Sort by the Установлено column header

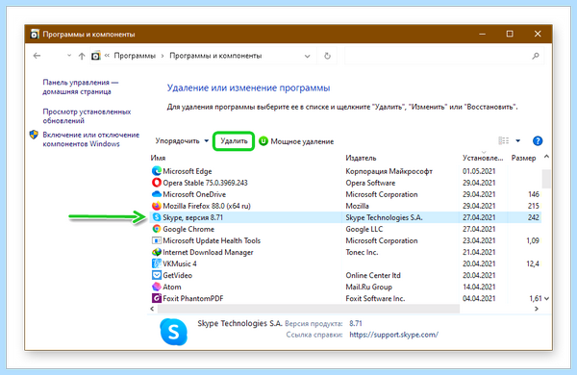tap(483, 158)
